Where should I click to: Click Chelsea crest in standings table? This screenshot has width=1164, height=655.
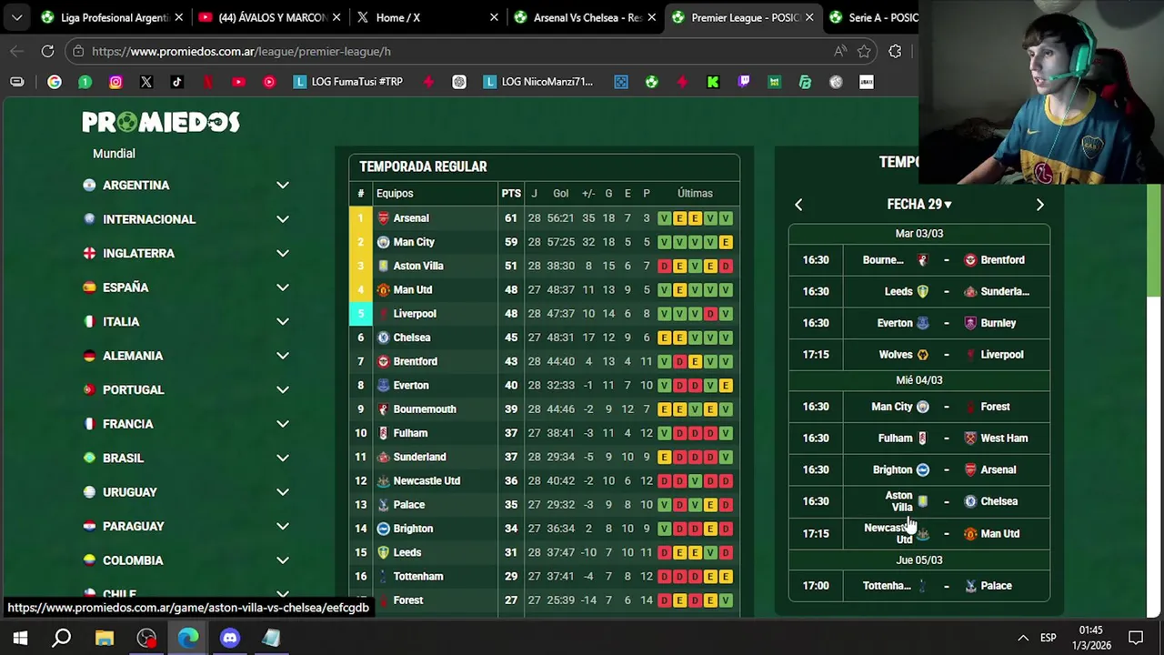point(383,338)
